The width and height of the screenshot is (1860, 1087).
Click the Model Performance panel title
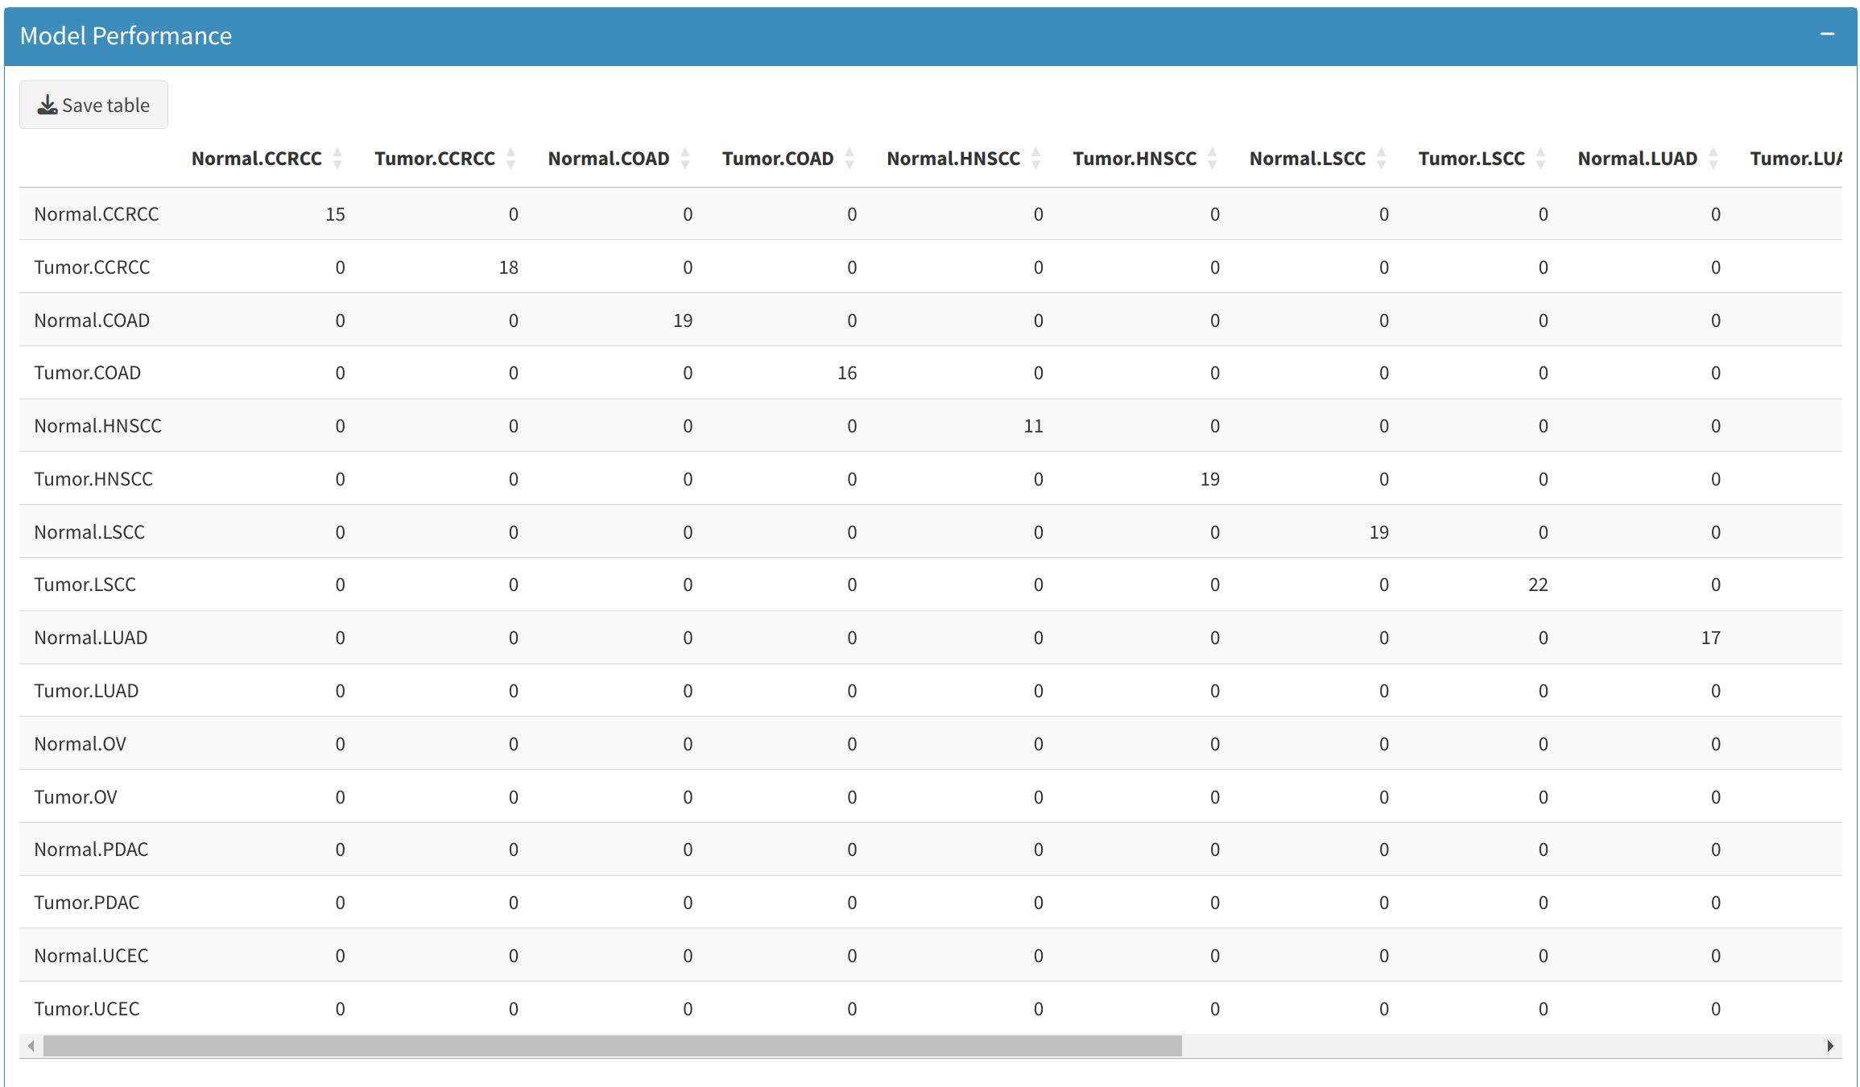tap(126, 35)
